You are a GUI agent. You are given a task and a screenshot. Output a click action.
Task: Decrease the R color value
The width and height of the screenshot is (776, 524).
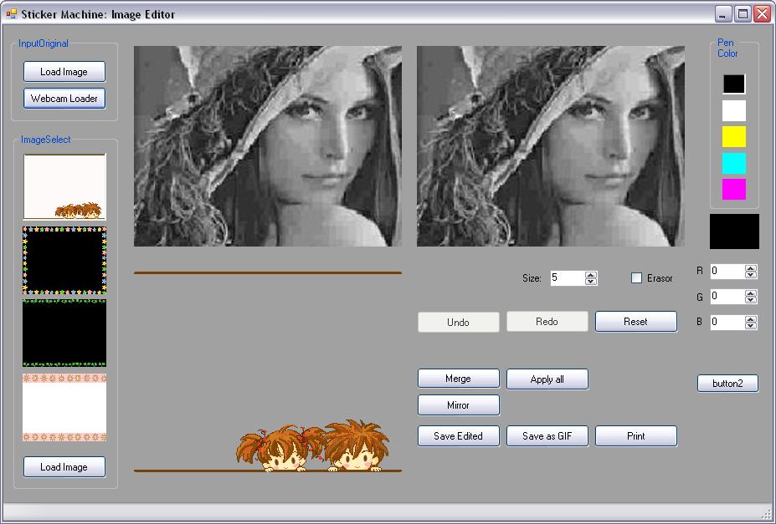(x=750, y=275)
